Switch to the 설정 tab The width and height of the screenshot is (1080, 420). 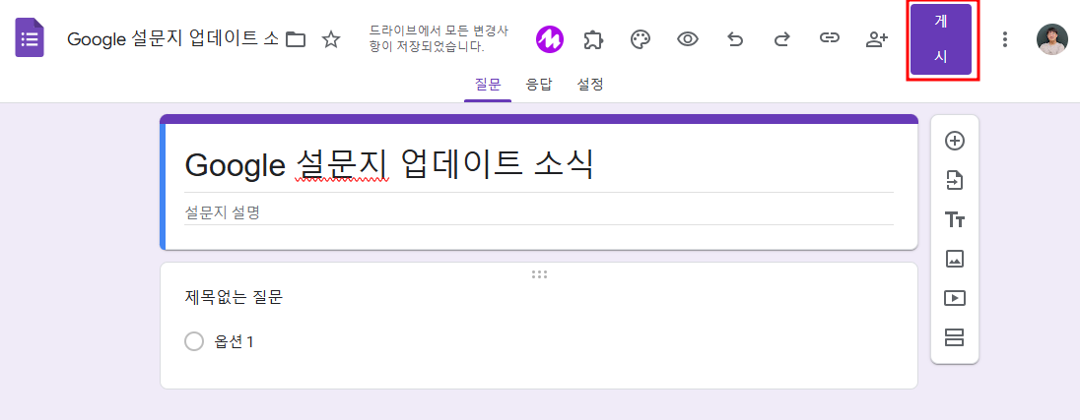click(x=590, y=86)
